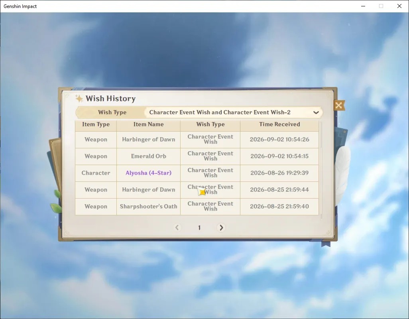Select the Emerald Orb row

(x=197, y=156)
